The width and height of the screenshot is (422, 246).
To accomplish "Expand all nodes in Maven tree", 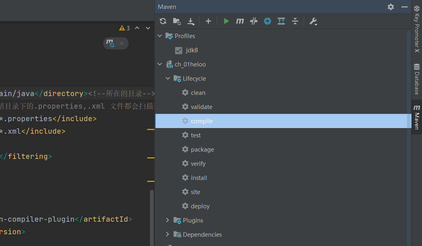I will click(x=281, y=21).
